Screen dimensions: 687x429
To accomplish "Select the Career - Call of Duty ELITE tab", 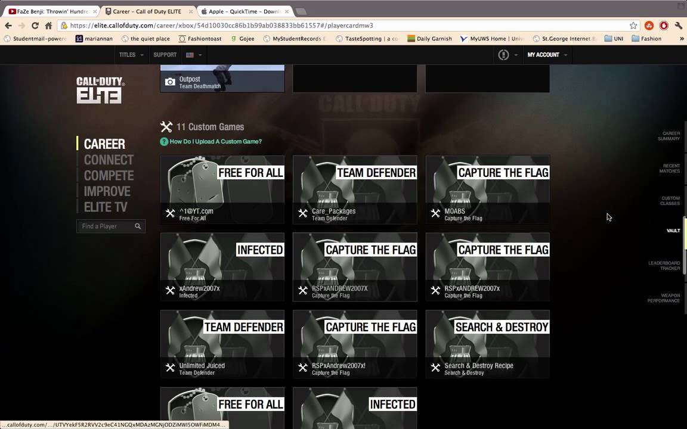I will click(x=148, y=11).
